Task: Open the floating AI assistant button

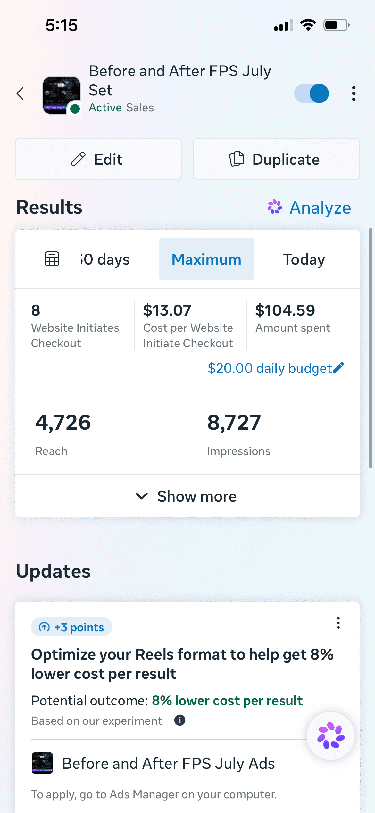Action: click(331, 736)
